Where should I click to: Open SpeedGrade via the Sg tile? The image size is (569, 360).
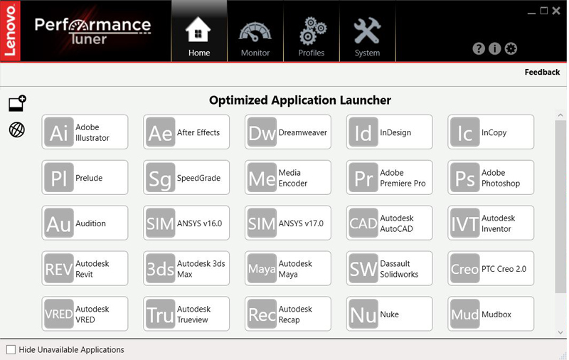click(x=186, y=177)
